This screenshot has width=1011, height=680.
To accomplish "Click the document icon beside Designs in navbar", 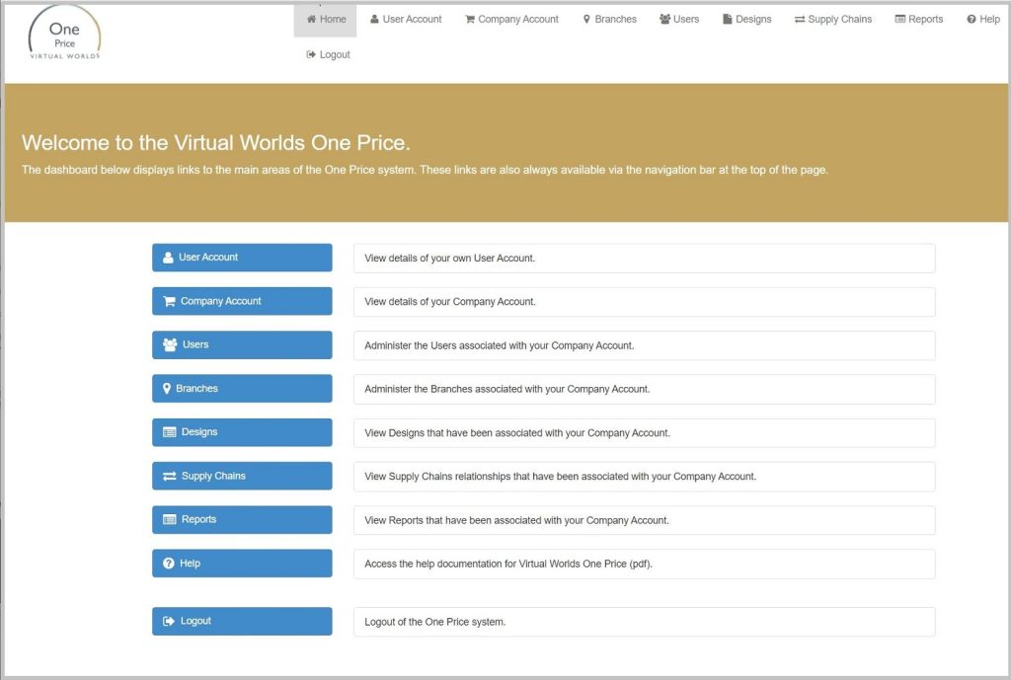I will 728,20.
